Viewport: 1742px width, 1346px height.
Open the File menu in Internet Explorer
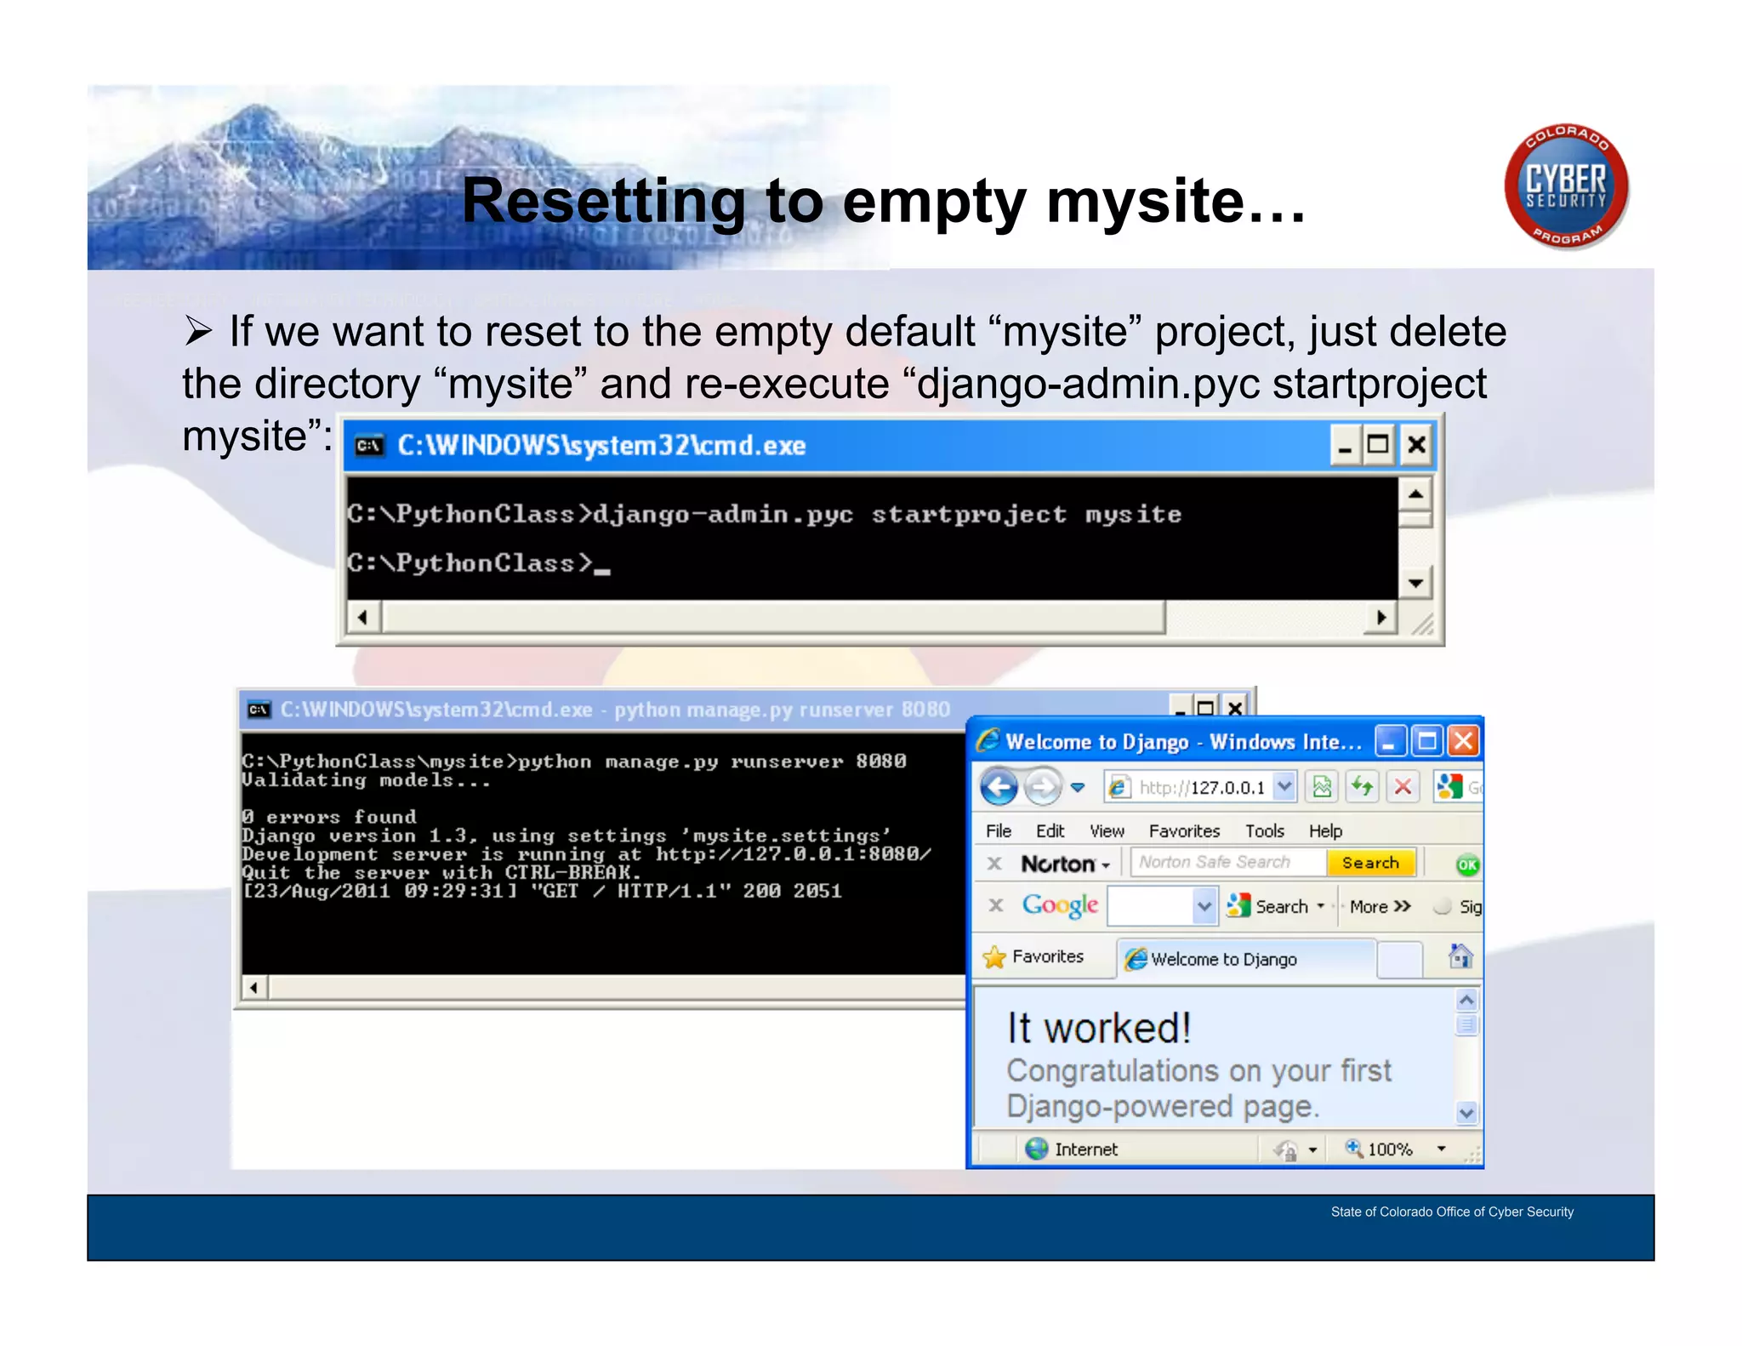pos(999,831)
